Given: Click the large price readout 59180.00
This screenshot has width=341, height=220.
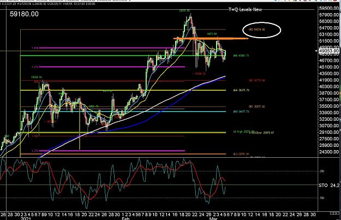Looking at the screenshot, I should point(24,14).
